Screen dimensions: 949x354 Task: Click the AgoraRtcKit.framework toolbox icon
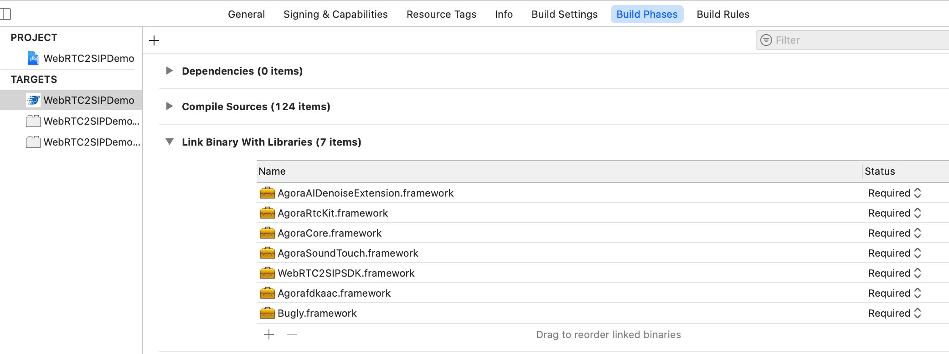(267, 213)
